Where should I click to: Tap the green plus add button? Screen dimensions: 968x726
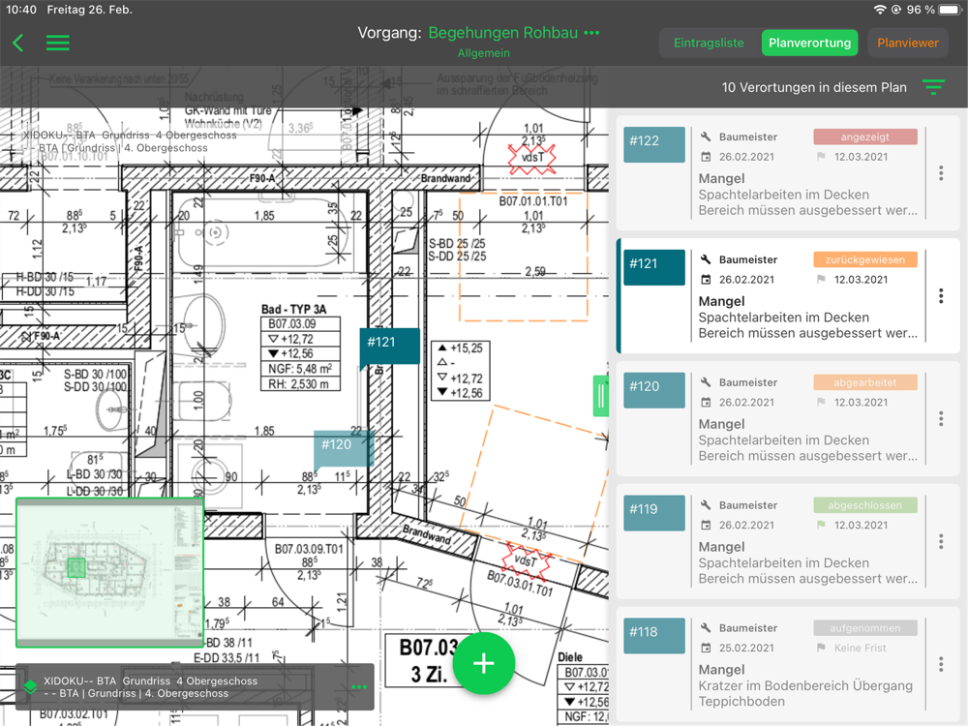(x=483, y=663)
